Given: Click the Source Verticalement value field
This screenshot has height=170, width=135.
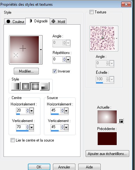Looking at the screenshot, I should pyautogui.click(x=56, y=127).
